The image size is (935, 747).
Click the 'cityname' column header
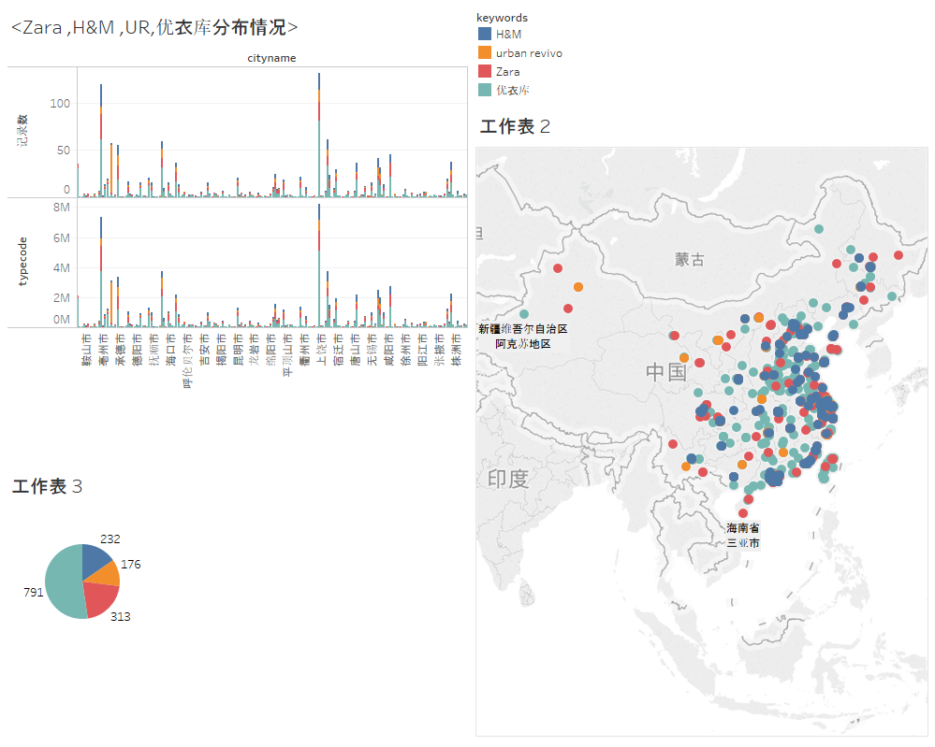point(271,58)
